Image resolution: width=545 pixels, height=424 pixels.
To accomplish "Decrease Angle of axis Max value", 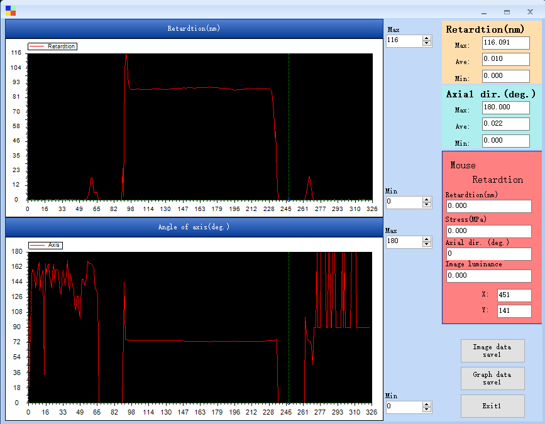I will (x=427, y=244).
